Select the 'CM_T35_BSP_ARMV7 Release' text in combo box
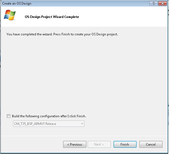The image size is (169, 154). click(35, 124)
